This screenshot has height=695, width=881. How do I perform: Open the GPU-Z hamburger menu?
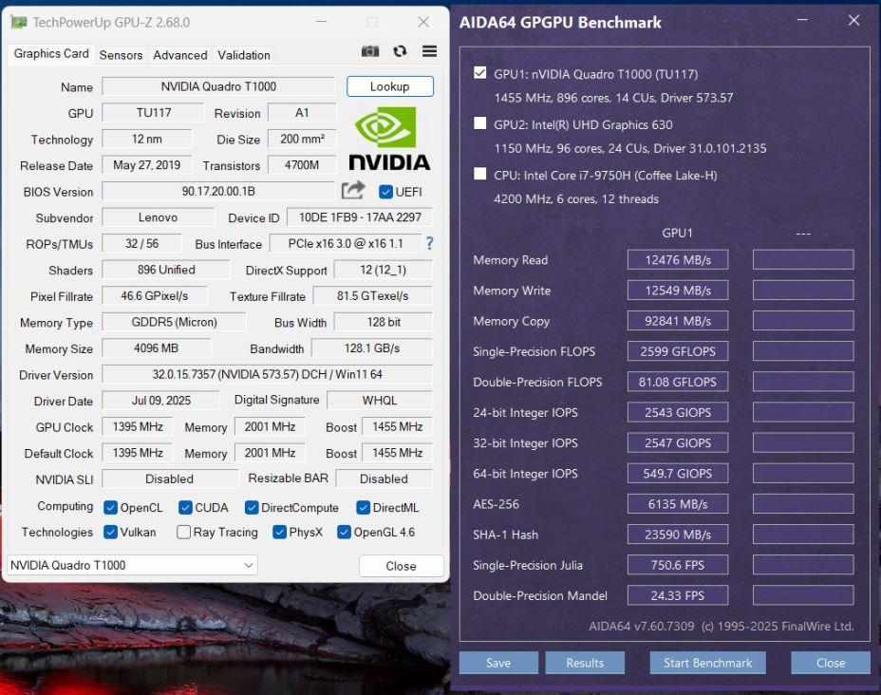pos(429,51)
